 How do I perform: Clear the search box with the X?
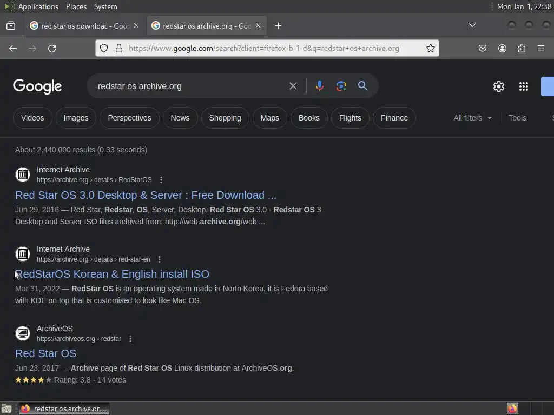[293, 86]
